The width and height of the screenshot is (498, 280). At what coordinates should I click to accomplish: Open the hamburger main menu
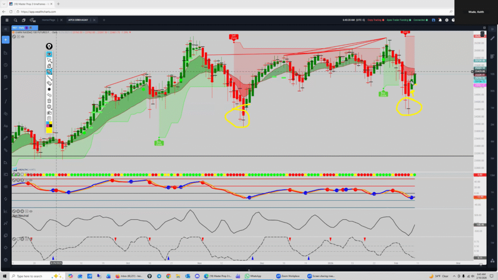(6, 20)
